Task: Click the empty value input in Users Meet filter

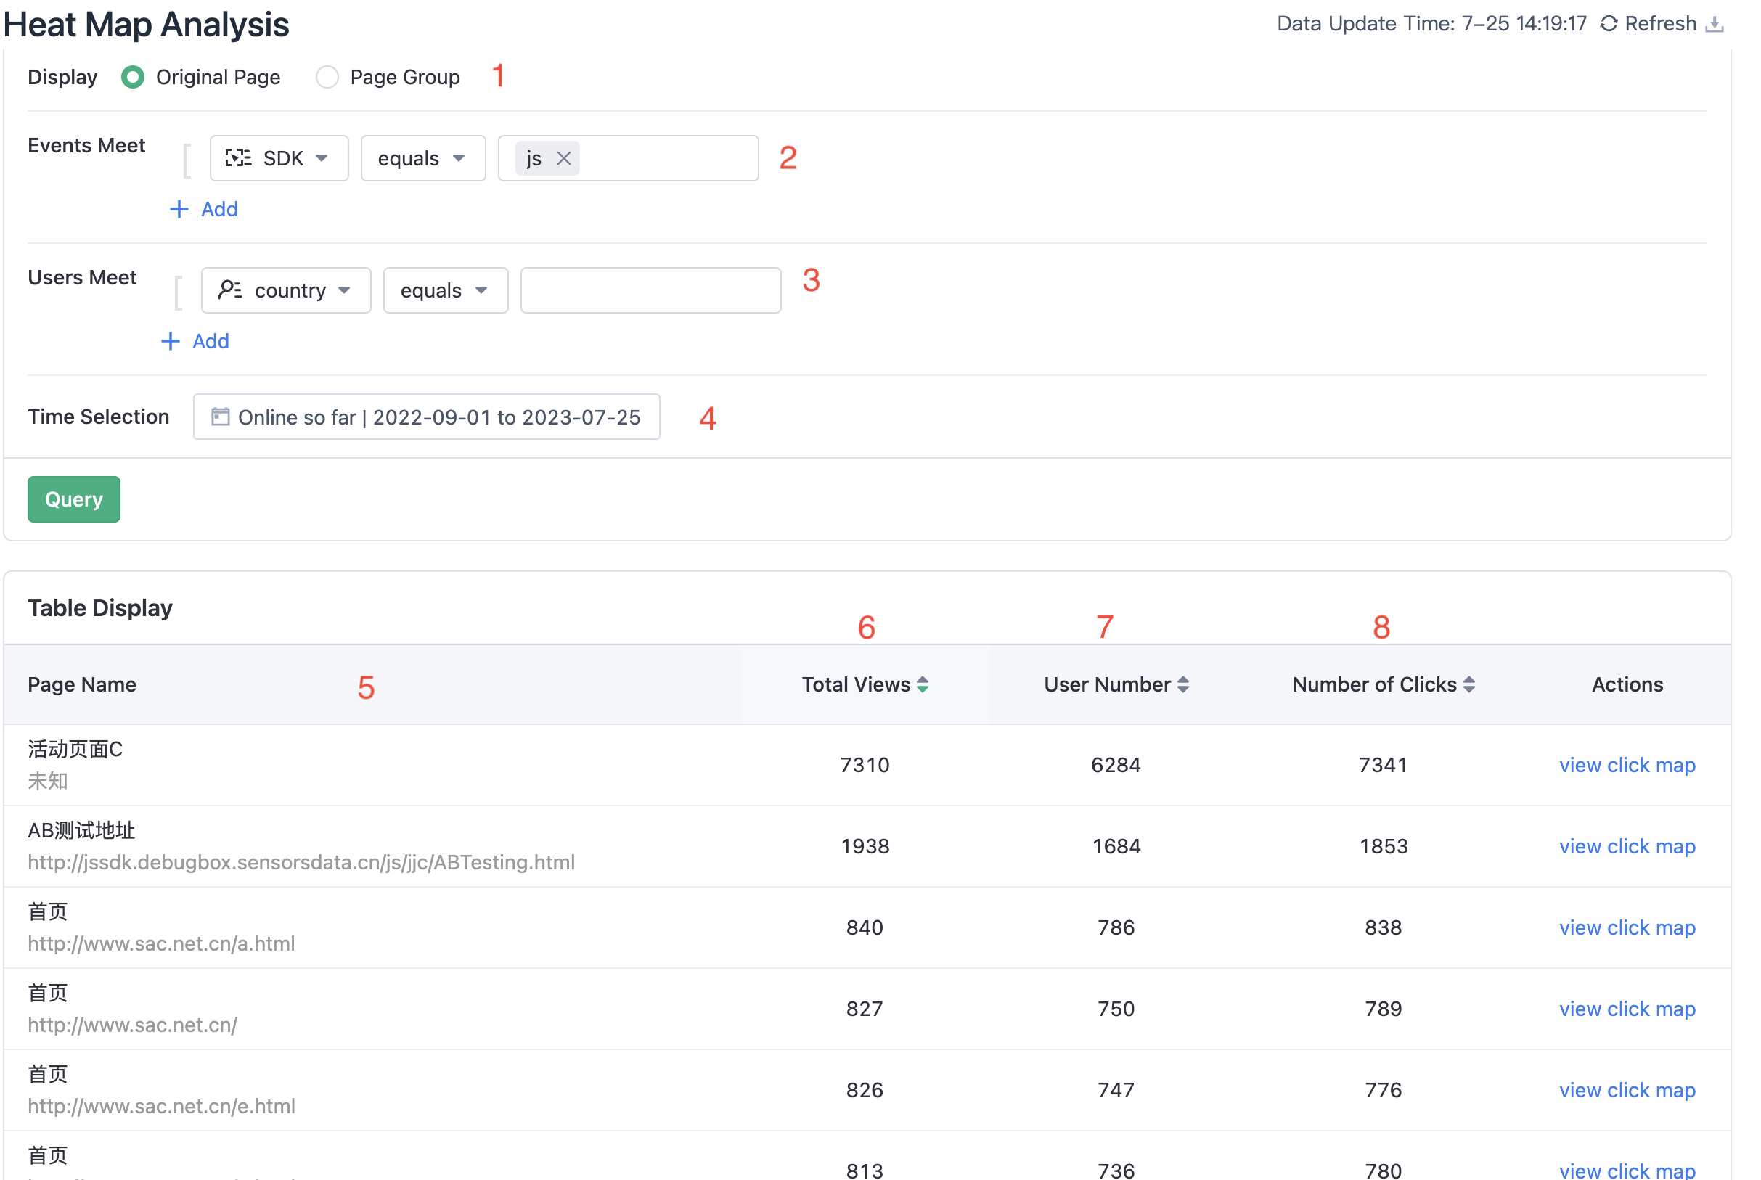Action: pyautogui.click(x=650, y=290)
